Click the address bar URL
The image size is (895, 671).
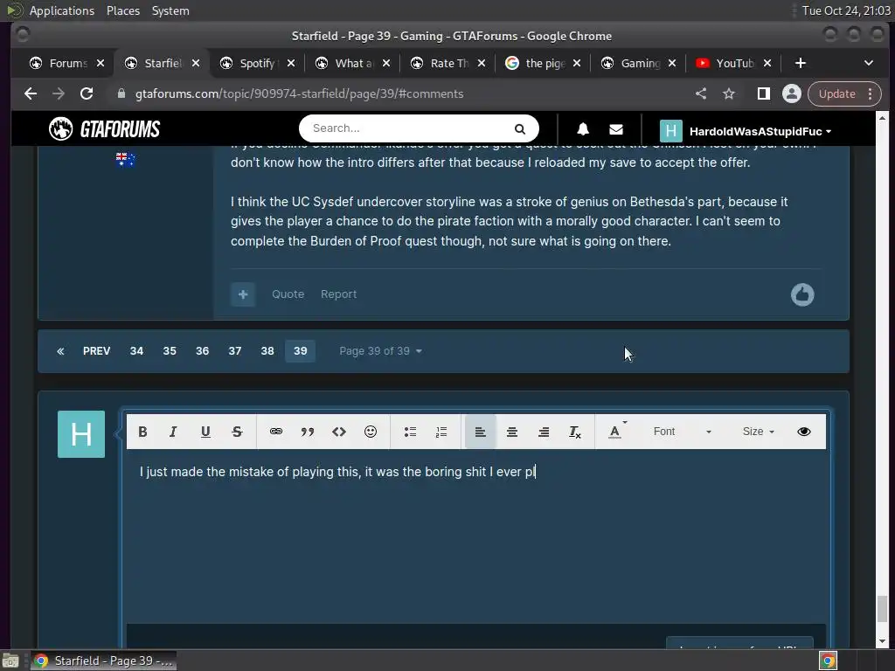point(299,93)
